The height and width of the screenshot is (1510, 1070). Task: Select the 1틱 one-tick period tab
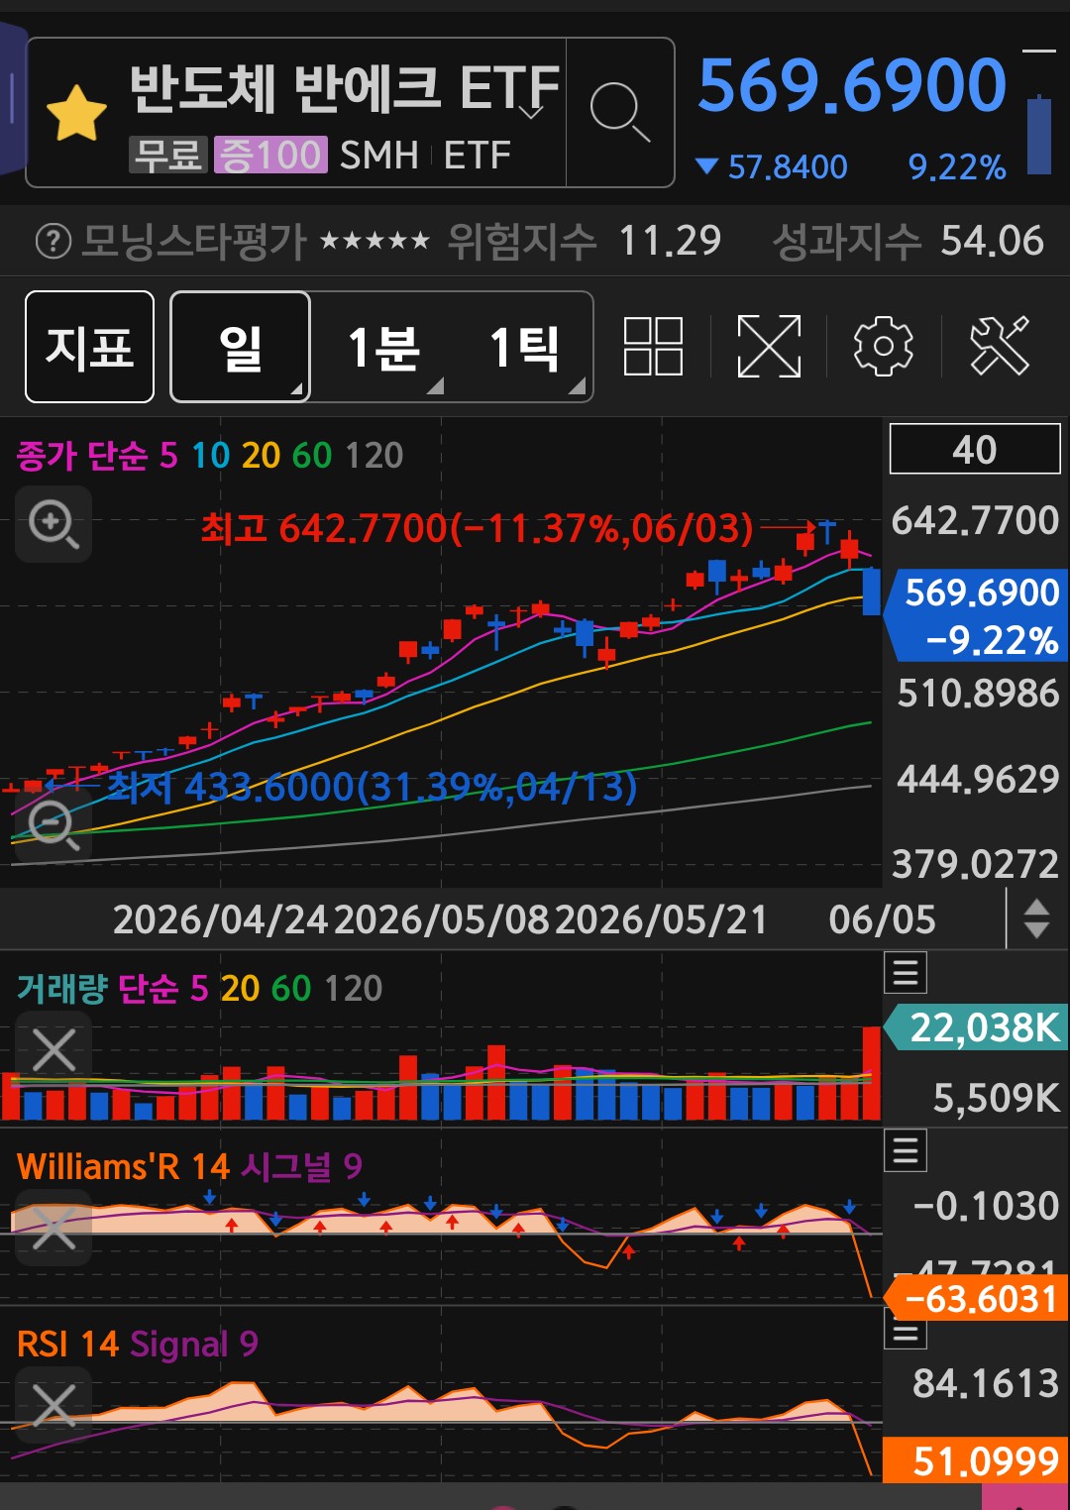pyautogui.click(x=524, y=347)
